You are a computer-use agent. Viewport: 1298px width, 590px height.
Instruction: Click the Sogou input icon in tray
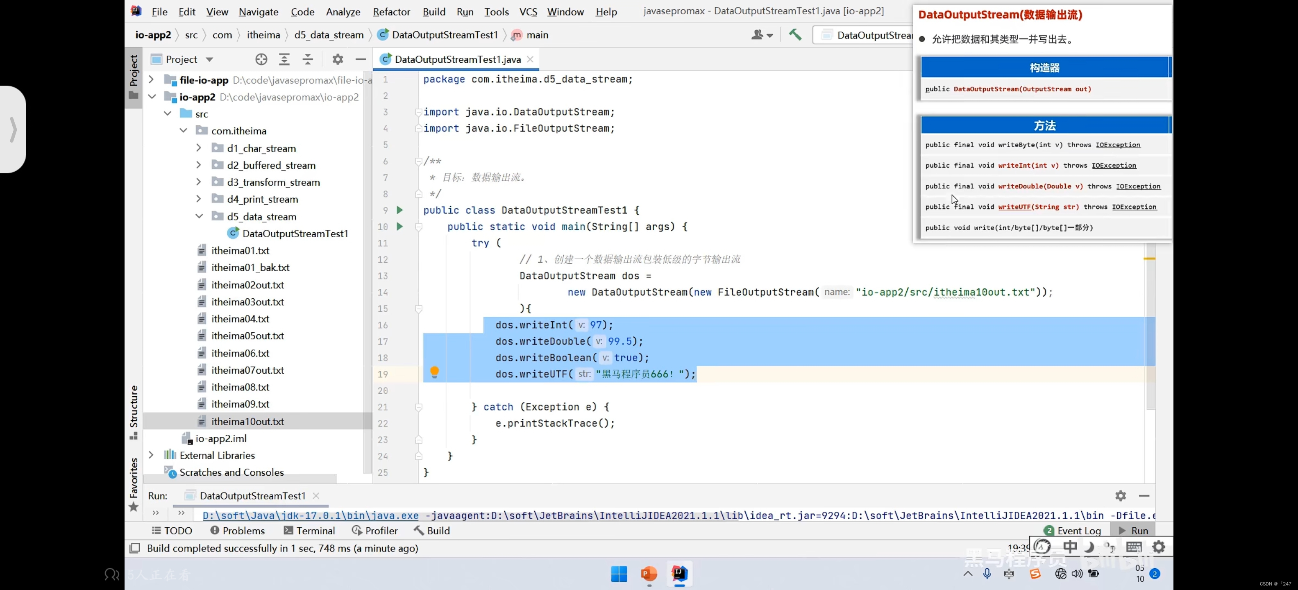point(1035,574)
